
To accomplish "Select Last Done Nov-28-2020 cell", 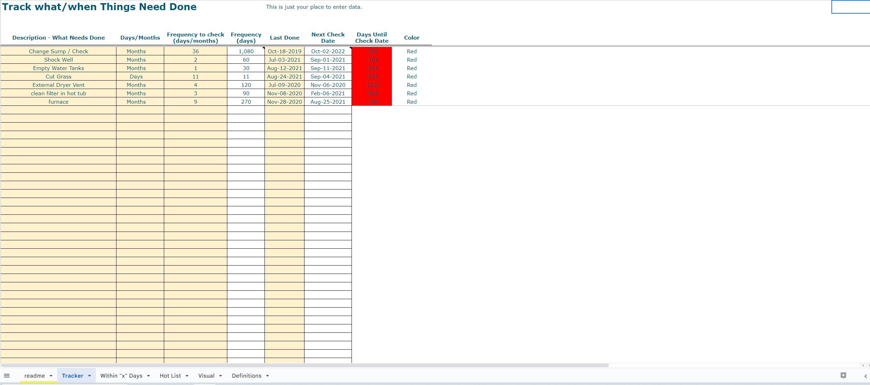I will 285,102.
